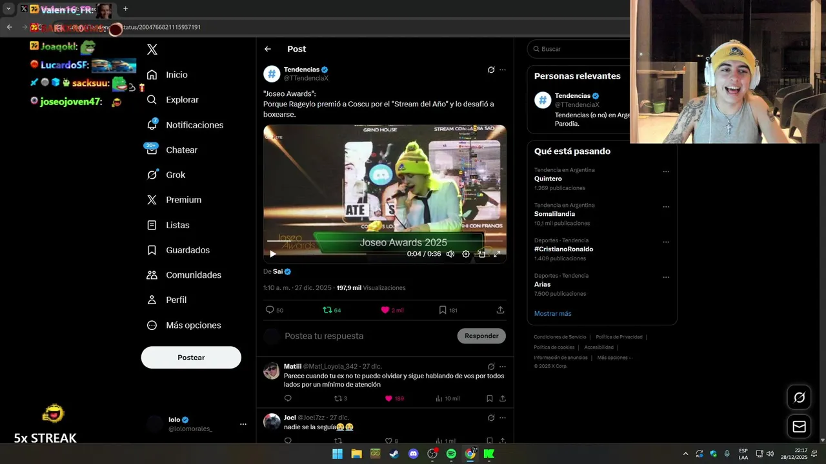This screenshot has width=826, height=464.
Task: Open Spotify from the taskbar
Action: point(451,454)
